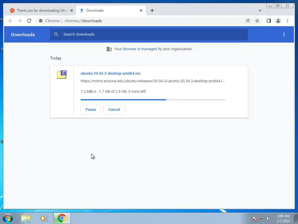Image resolution: width=298 pixels, height=224 pixels.
Task: Open Chrome's three-dot main menu
Action: point(288,21)
